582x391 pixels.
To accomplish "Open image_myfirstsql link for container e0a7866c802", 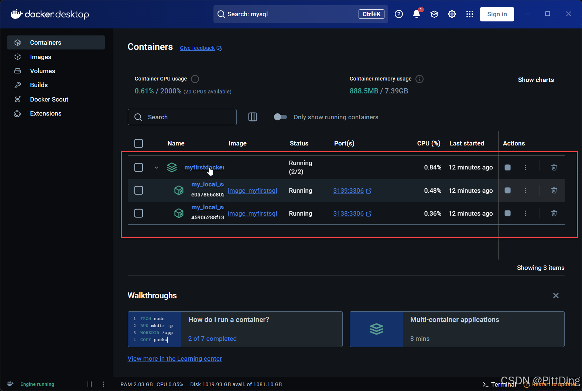I will (x=253, y=191).
